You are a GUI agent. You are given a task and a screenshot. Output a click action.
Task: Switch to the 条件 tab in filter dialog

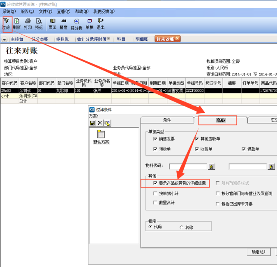coord(167,120)
